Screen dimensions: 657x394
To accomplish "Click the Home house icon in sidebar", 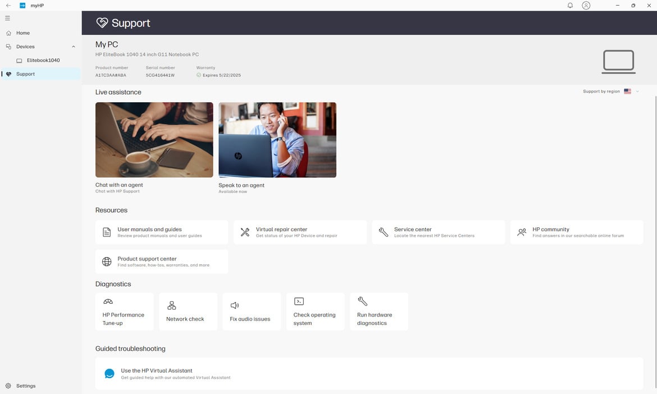I will point(8,33).
